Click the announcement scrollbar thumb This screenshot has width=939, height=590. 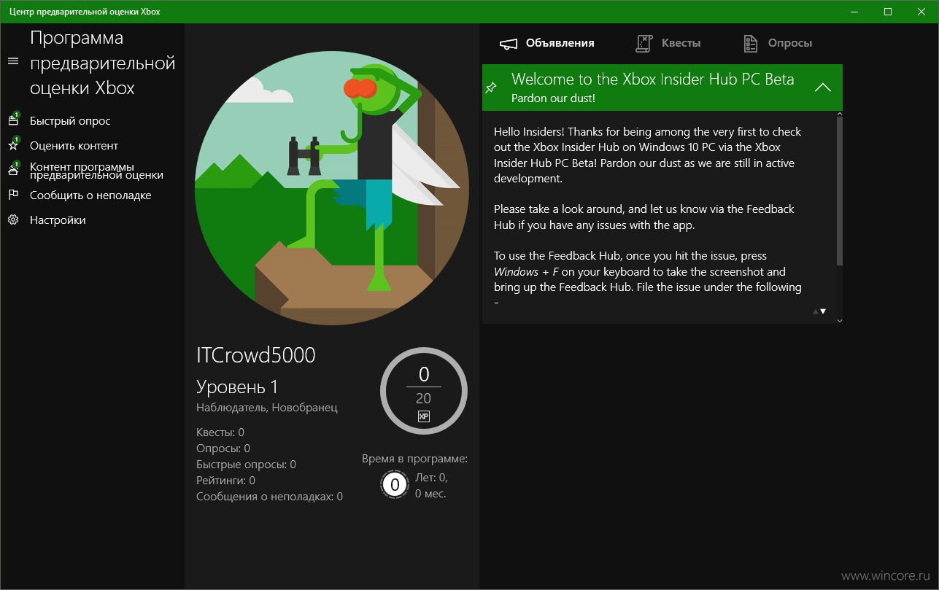(840, 190)
